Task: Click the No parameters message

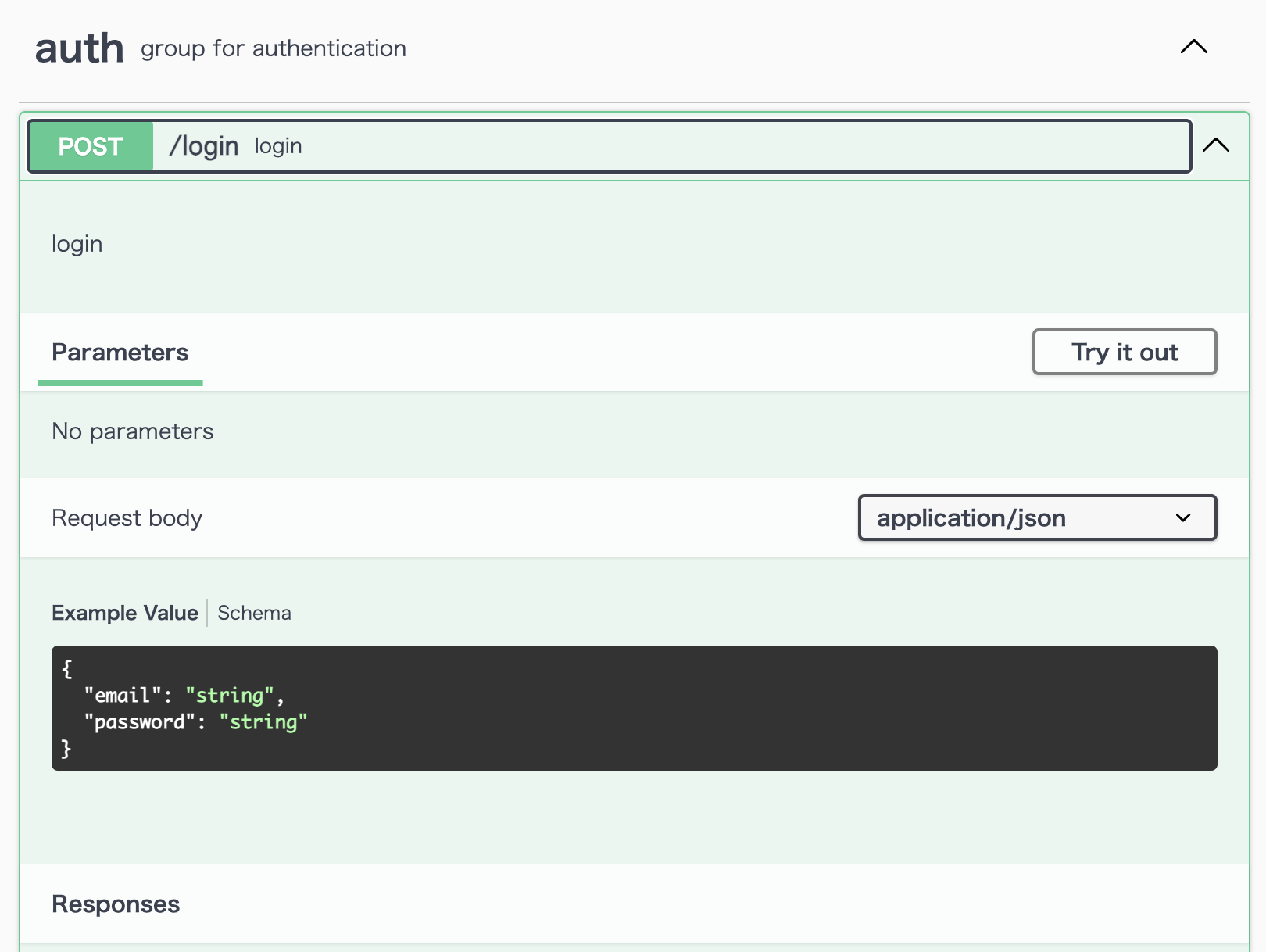Action: (132, 431)
